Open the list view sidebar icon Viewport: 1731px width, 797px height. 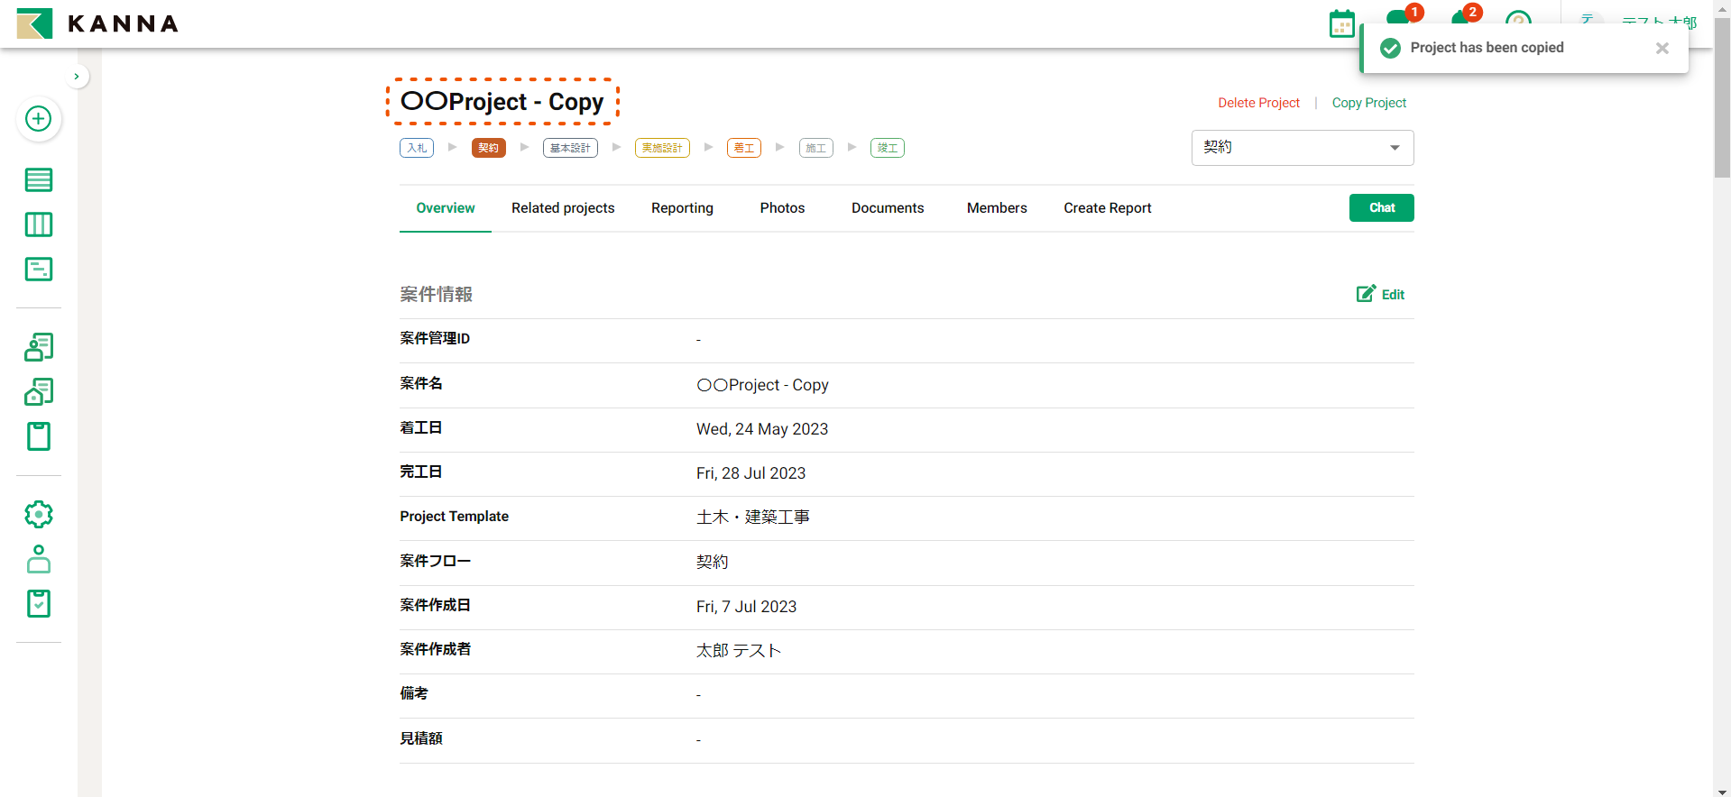pyautogui.click(x=38, y=179)
